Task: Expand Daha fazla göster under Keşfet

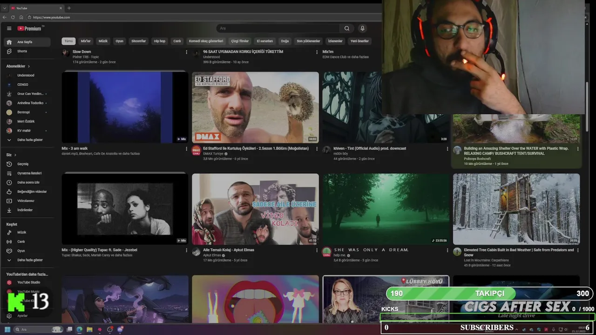Action: (26, 260)
